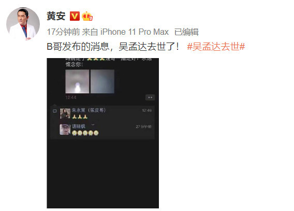Image resolution: width=294 pixels, height=211 pixels.
Task: Expand the small chevron after 谭晓枫
Action: pyautogui.click(x=93, y=125)
